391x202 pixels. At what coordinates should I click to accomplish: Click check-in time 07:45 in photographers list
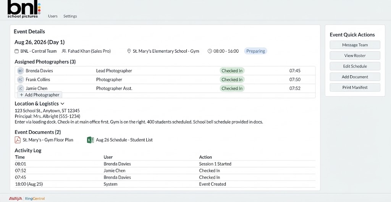coord(295,71)
